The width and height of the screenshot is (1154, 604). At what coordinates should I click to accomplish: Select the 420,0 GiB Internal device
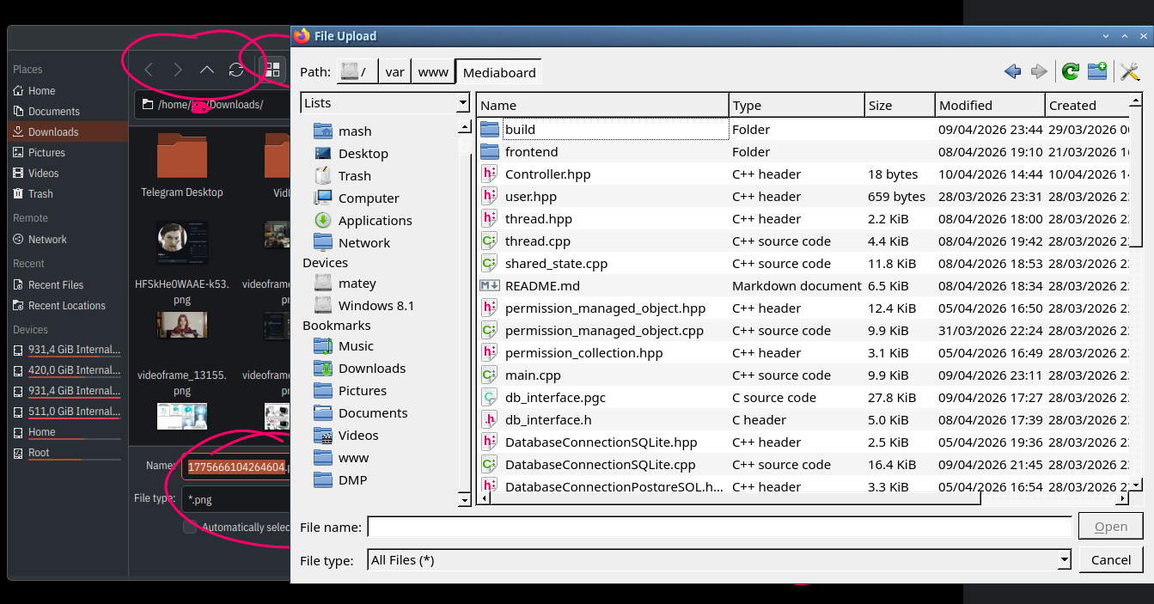[x=67, y=370]
